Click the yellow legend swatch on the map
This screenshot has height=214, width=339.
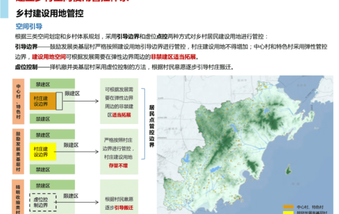(x=288, y=212)
